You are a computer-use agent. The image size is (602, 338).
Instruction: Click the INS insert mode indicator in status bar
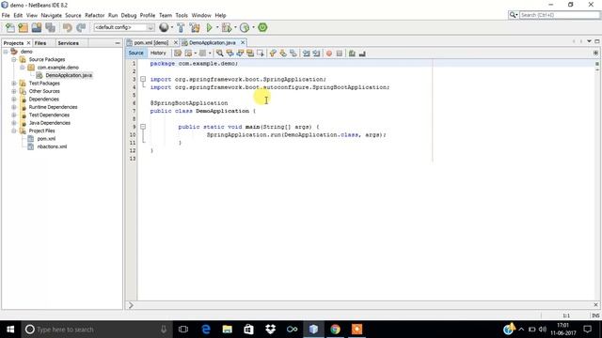pyautogui.click(x=595, y=315)
